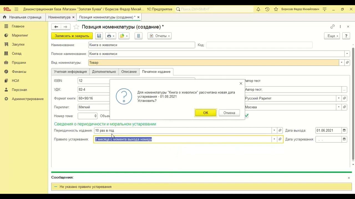Open the Русский Раритет publisher record
Image resolution: width=355 pixels, height=199 pixels.
(344, 98)
